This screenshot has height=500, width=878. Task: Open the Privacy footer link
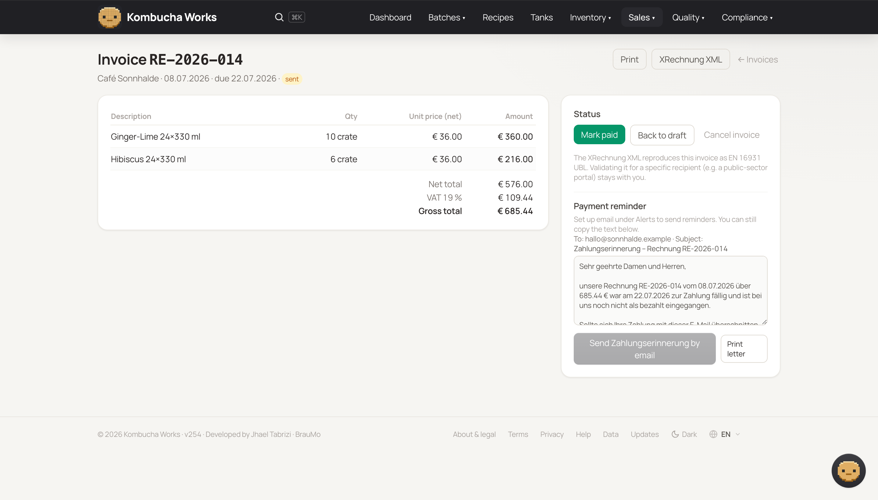click(551, 434)
